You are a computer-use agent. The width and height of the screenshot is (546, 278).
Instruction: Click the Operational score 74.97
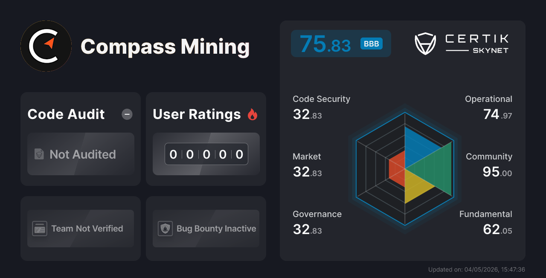coord(498,114)
